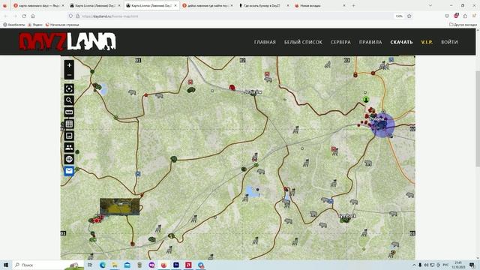Bookmark this page with the star icon
The image size is (480, 270).
(409, 16)
